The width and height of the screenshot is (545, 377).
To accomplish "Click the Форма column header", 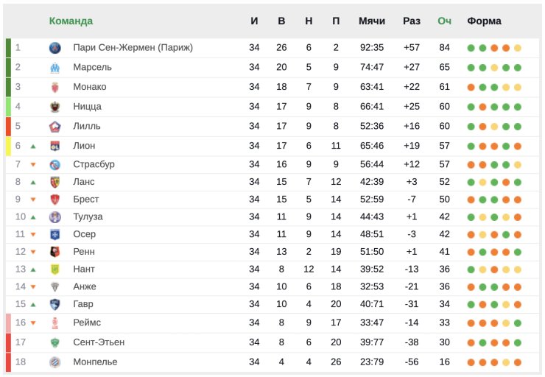I will click(484, 21).
